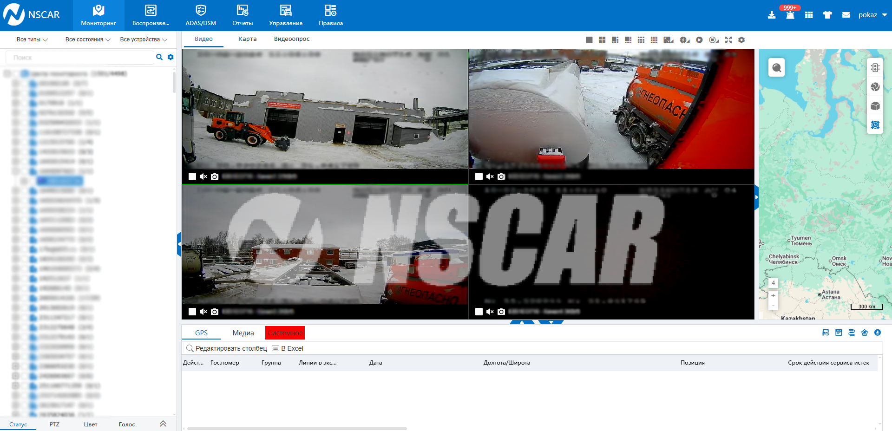The height and width of the screenshot is (431, 892).
Task: Toggle the traffic light layer on map
Action: coord(875,68)
